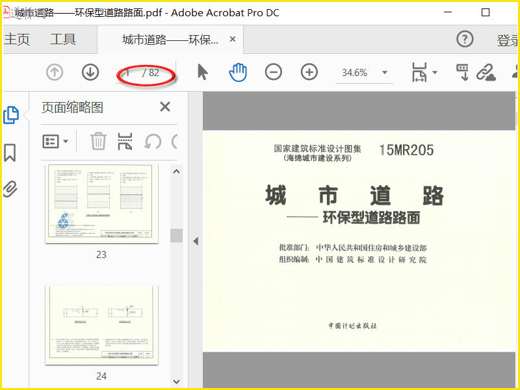The width and height of the screenshot is (520, 390).
Task: Minimize the Acrobat window
Action: (x=448, y=12)
